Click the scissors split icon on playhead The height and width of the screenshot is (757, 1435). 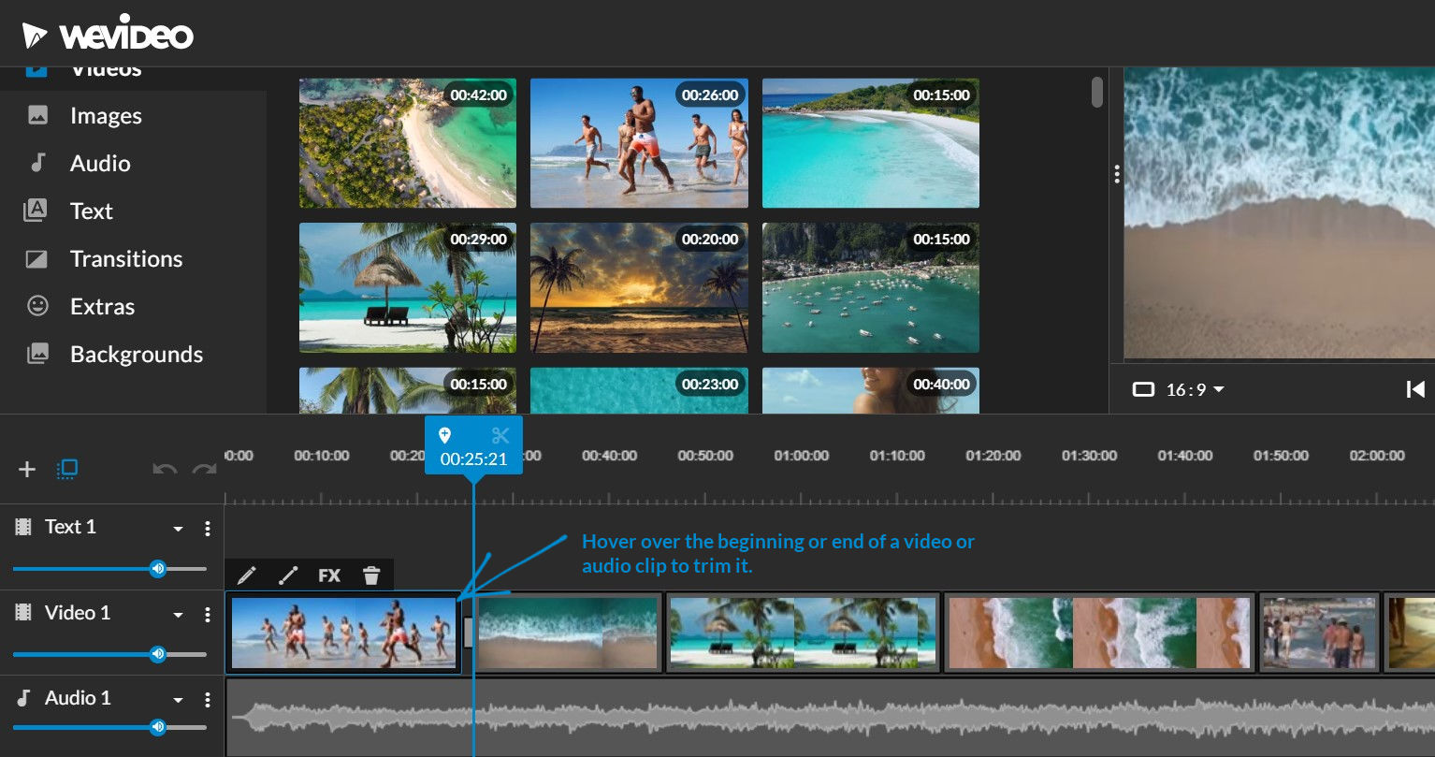(x=500, y=435)
